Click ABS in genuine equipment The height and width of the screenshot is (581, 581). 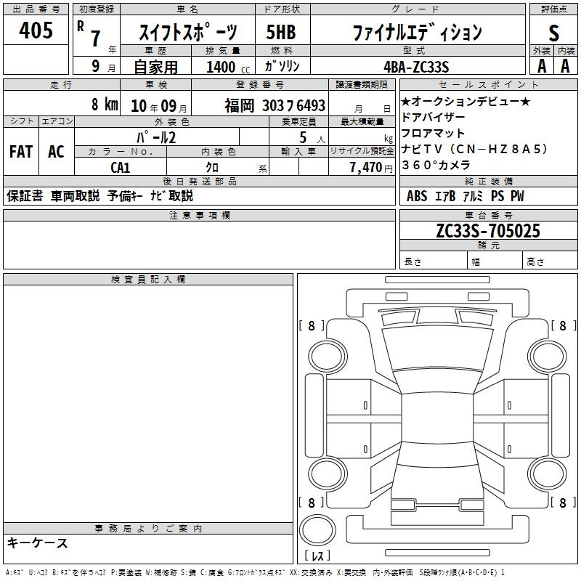click(417, 196)
